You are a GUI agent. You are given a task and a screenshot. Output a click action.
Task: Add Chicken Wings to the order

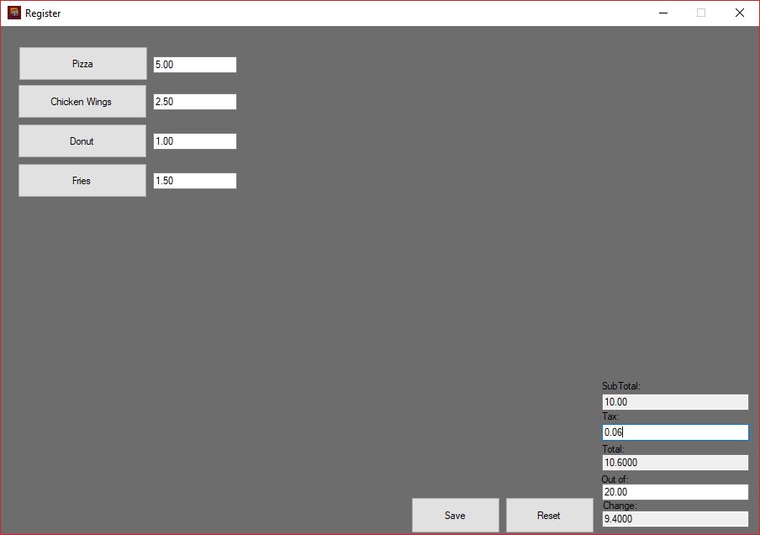(x=82, y=102)
